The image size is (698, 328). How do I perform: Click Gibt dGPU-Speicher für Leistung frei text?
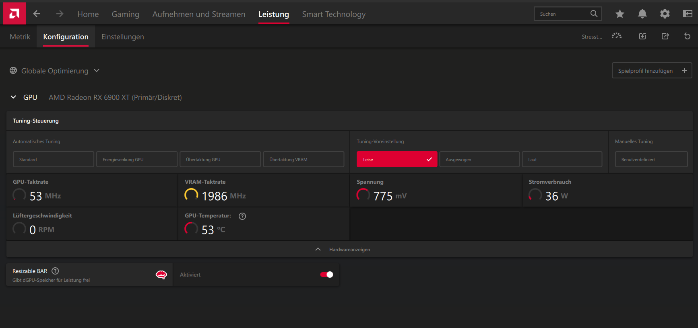click(51, 280)
